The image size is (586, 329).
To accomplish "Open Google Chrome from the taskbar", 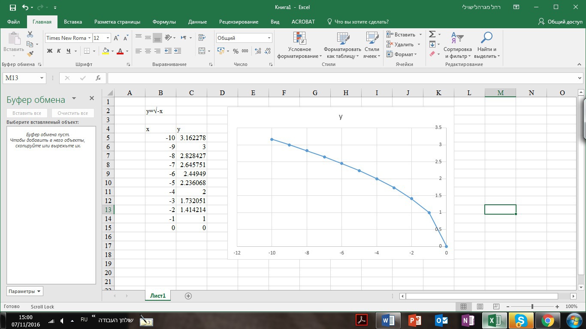I will (x=547, y=320).
